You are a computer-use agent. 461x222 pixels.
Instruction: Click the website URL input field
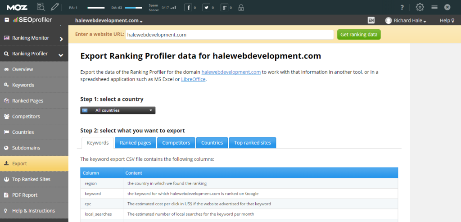(229, 35)
